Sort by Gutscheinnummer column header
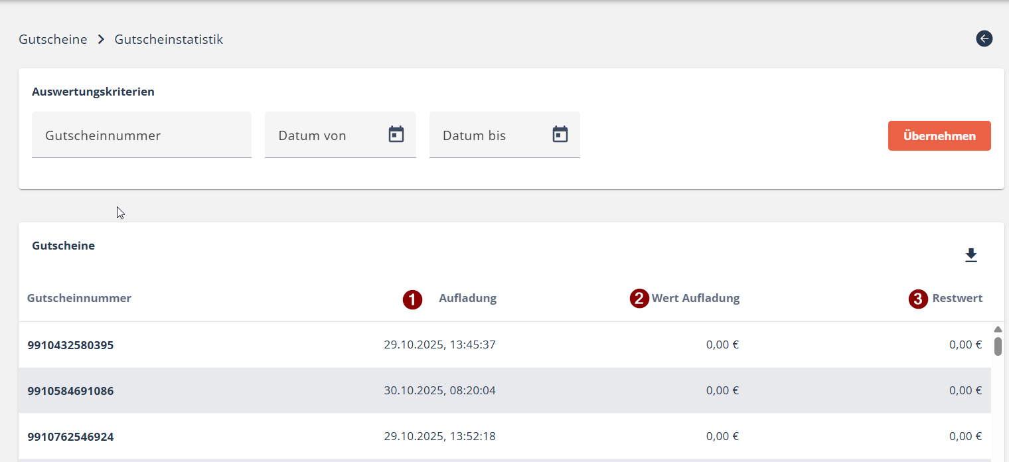This screenshot has width=1009, height=462. click(x=79, y=298)
